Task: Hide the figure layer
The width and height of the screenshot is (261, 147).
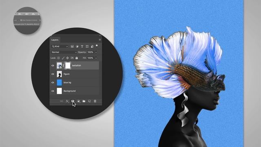Action: coord(53,74)
